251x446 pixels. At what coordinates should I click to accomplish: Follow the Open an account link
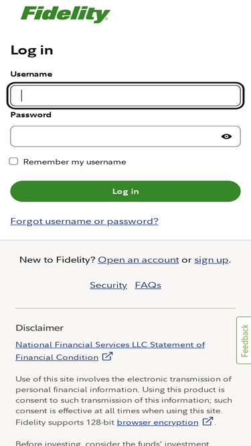click(x=139, y=259)
